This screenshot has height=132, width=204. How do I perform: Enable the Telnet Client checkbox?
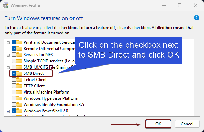[14, 80]
